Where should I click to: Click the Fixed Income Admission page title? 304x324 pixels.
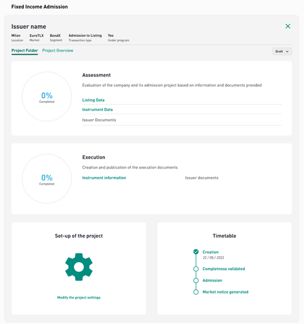click(39, 7)
